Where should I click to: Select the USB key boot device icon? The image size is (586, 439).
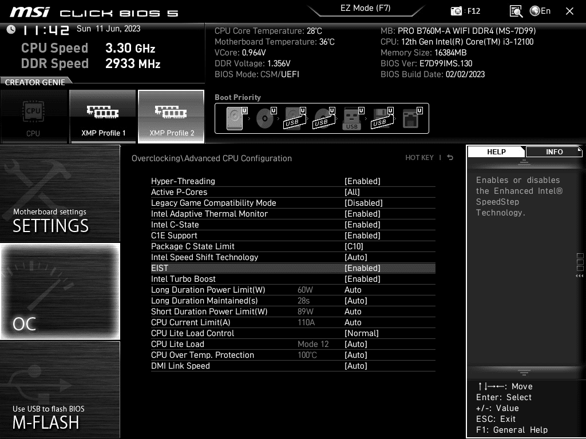(353, 118)
